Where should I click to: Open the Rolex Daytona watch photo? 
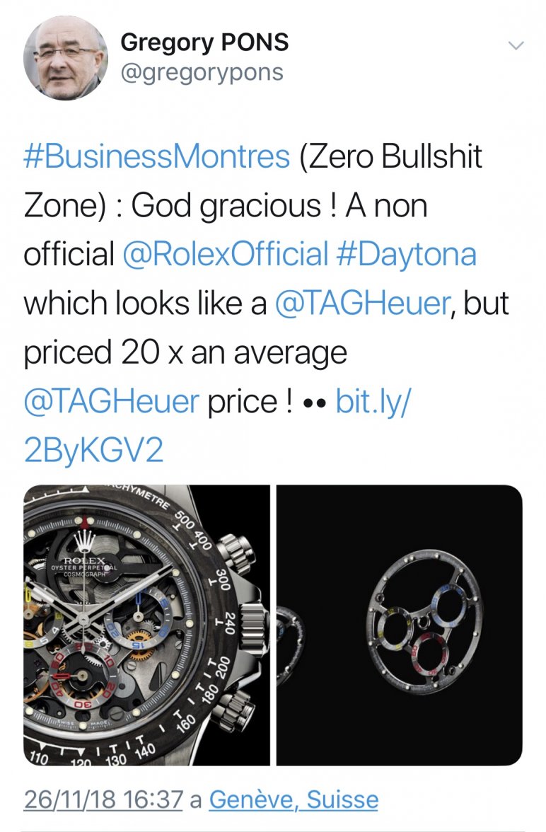coord(147,625)
